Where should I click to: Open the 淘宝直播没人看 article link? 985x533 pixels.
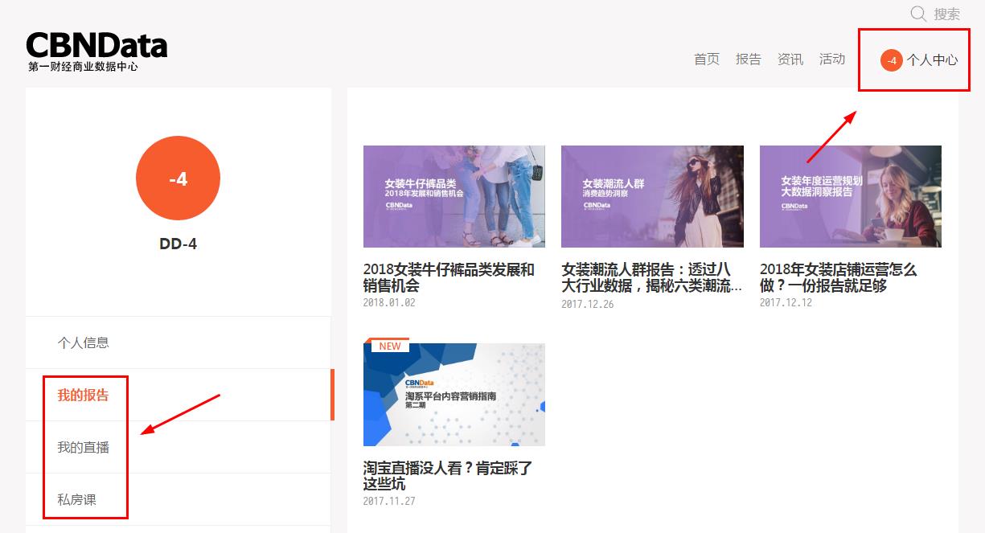click(x=447, y=475)
